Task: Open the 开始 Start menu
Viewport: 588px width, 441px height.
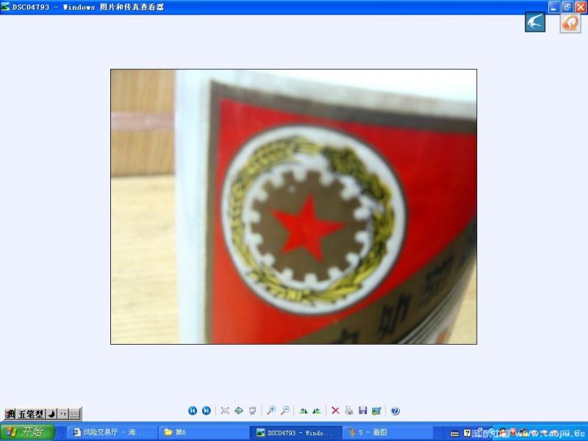Action: (27, 432)
